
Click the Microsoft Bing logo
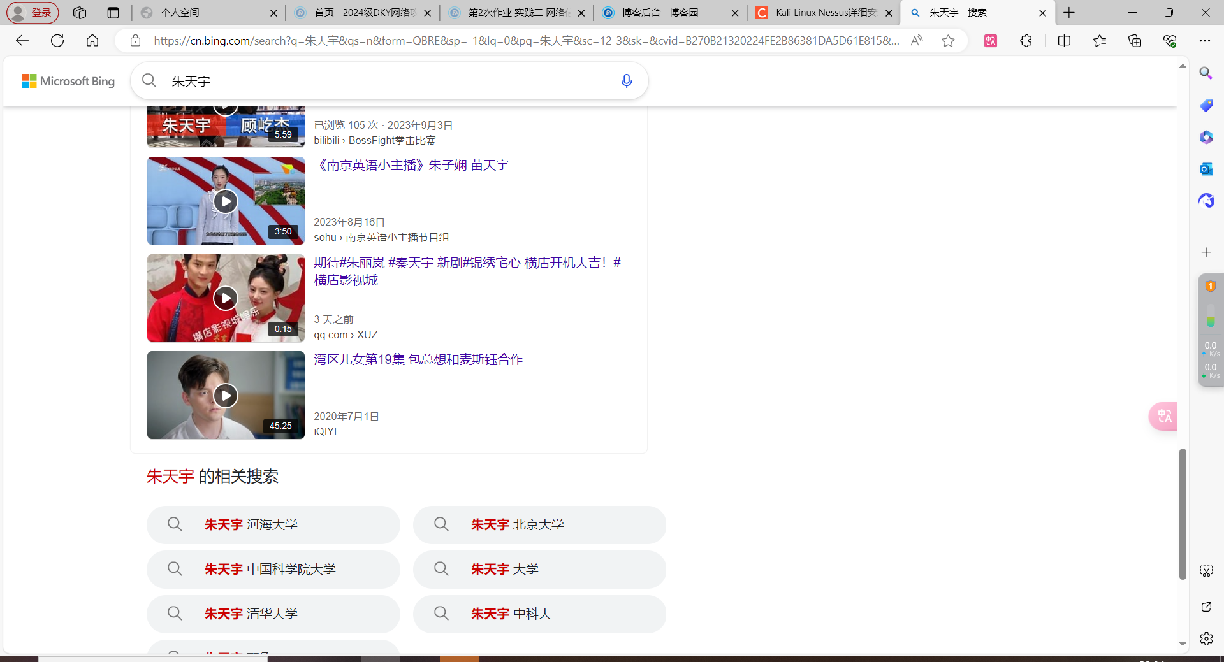click(x=68, y=81)
